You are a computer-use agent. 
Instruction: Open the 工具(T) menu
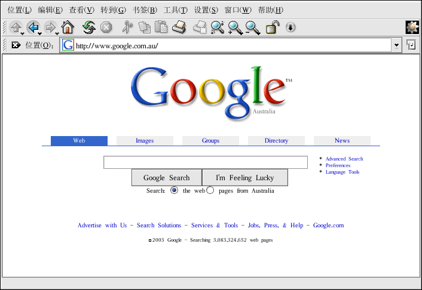(176, 10)
